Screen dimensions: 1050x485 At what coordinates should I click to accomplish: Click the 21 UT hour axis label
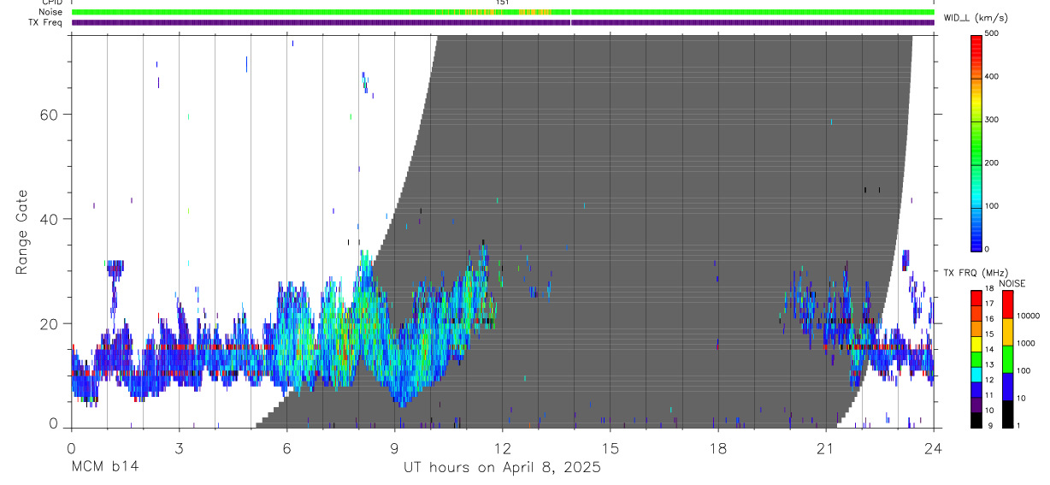point(825,447)
